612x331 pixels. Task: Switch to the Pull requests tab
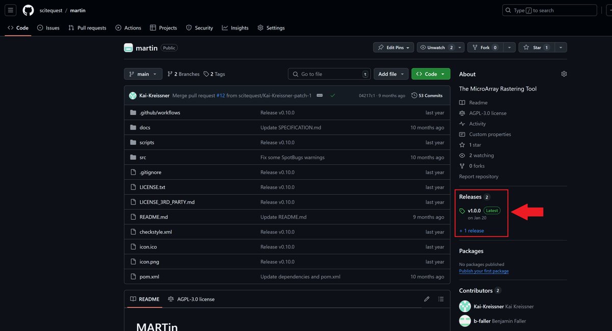pyautogui.click(x=87, y=28)
